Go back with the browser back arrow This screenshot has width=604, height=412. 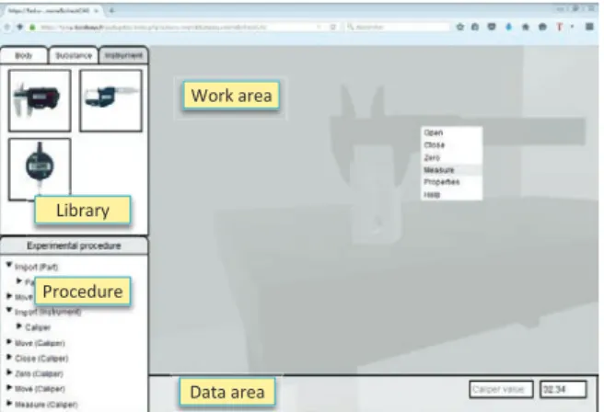pos(7,27)
